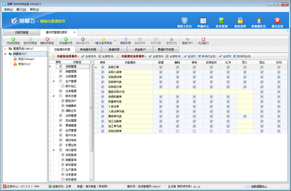
Task: Collapse the 销售组(01) tree node
Action: pyautogui.click(x=5, y=54)
